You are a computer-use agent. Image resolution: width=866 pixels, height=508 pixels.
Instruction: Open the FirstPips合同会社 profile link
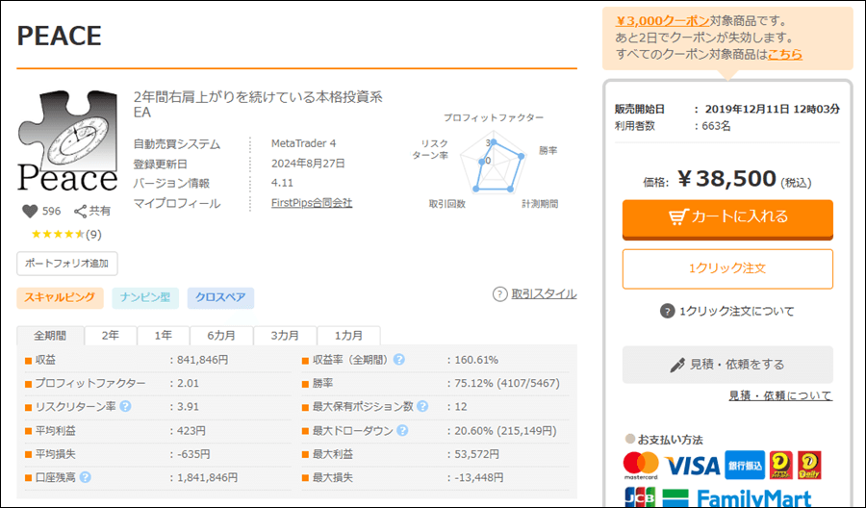point(312,203)
